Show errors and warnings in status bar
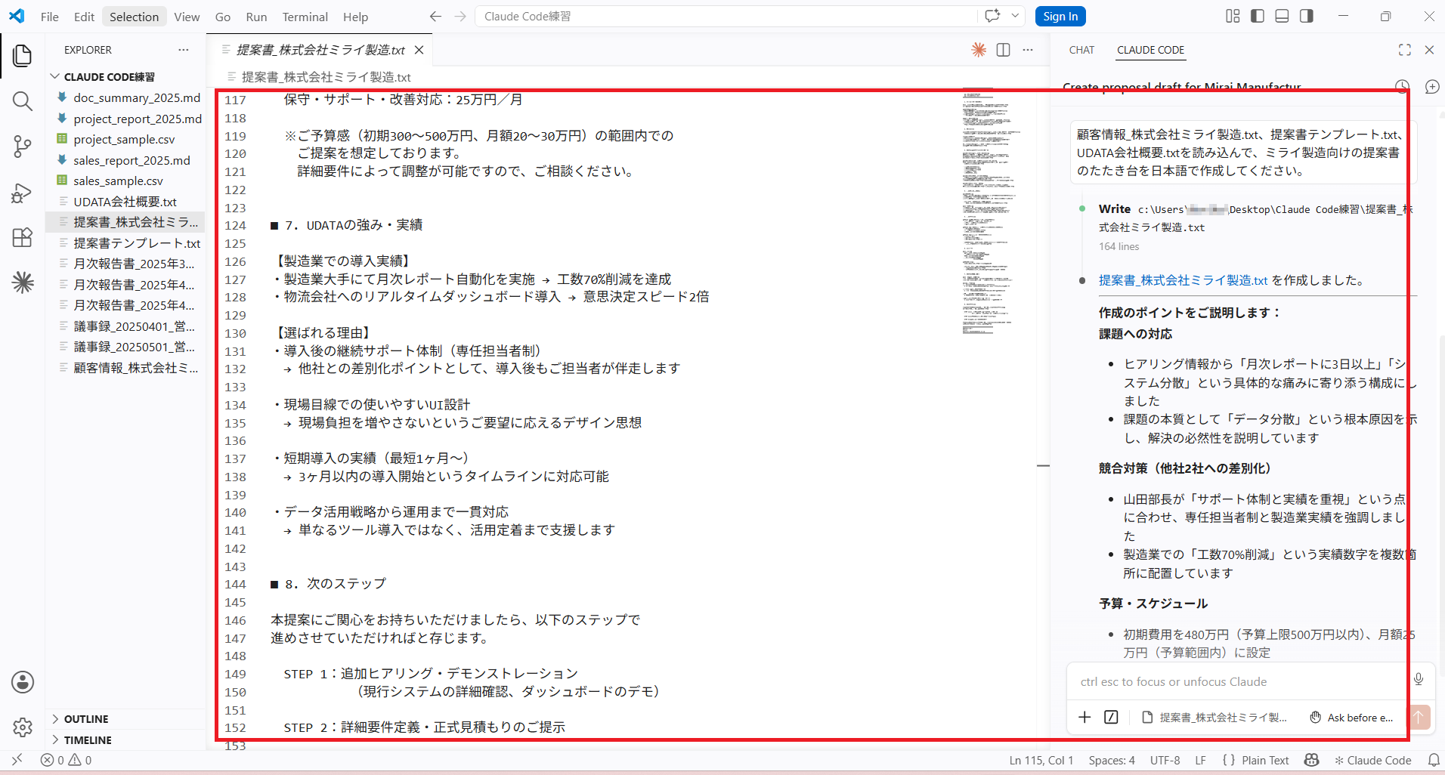Image resolution: width=1445 pixels, height=775 pixels. (67, 760)
